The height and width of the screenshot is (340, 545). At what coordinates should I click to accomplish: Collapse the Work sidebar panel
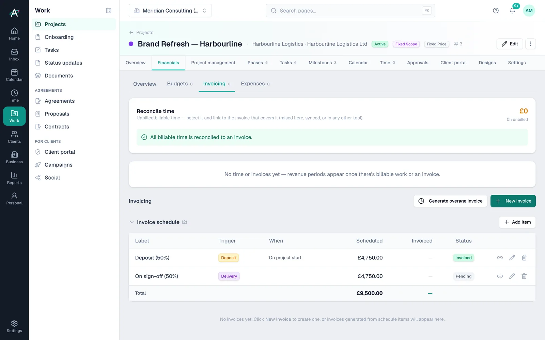(x=109, y=11)
